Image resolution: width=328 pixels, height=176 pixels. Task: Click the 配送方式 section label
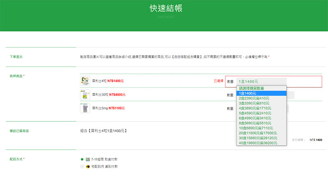16,159
